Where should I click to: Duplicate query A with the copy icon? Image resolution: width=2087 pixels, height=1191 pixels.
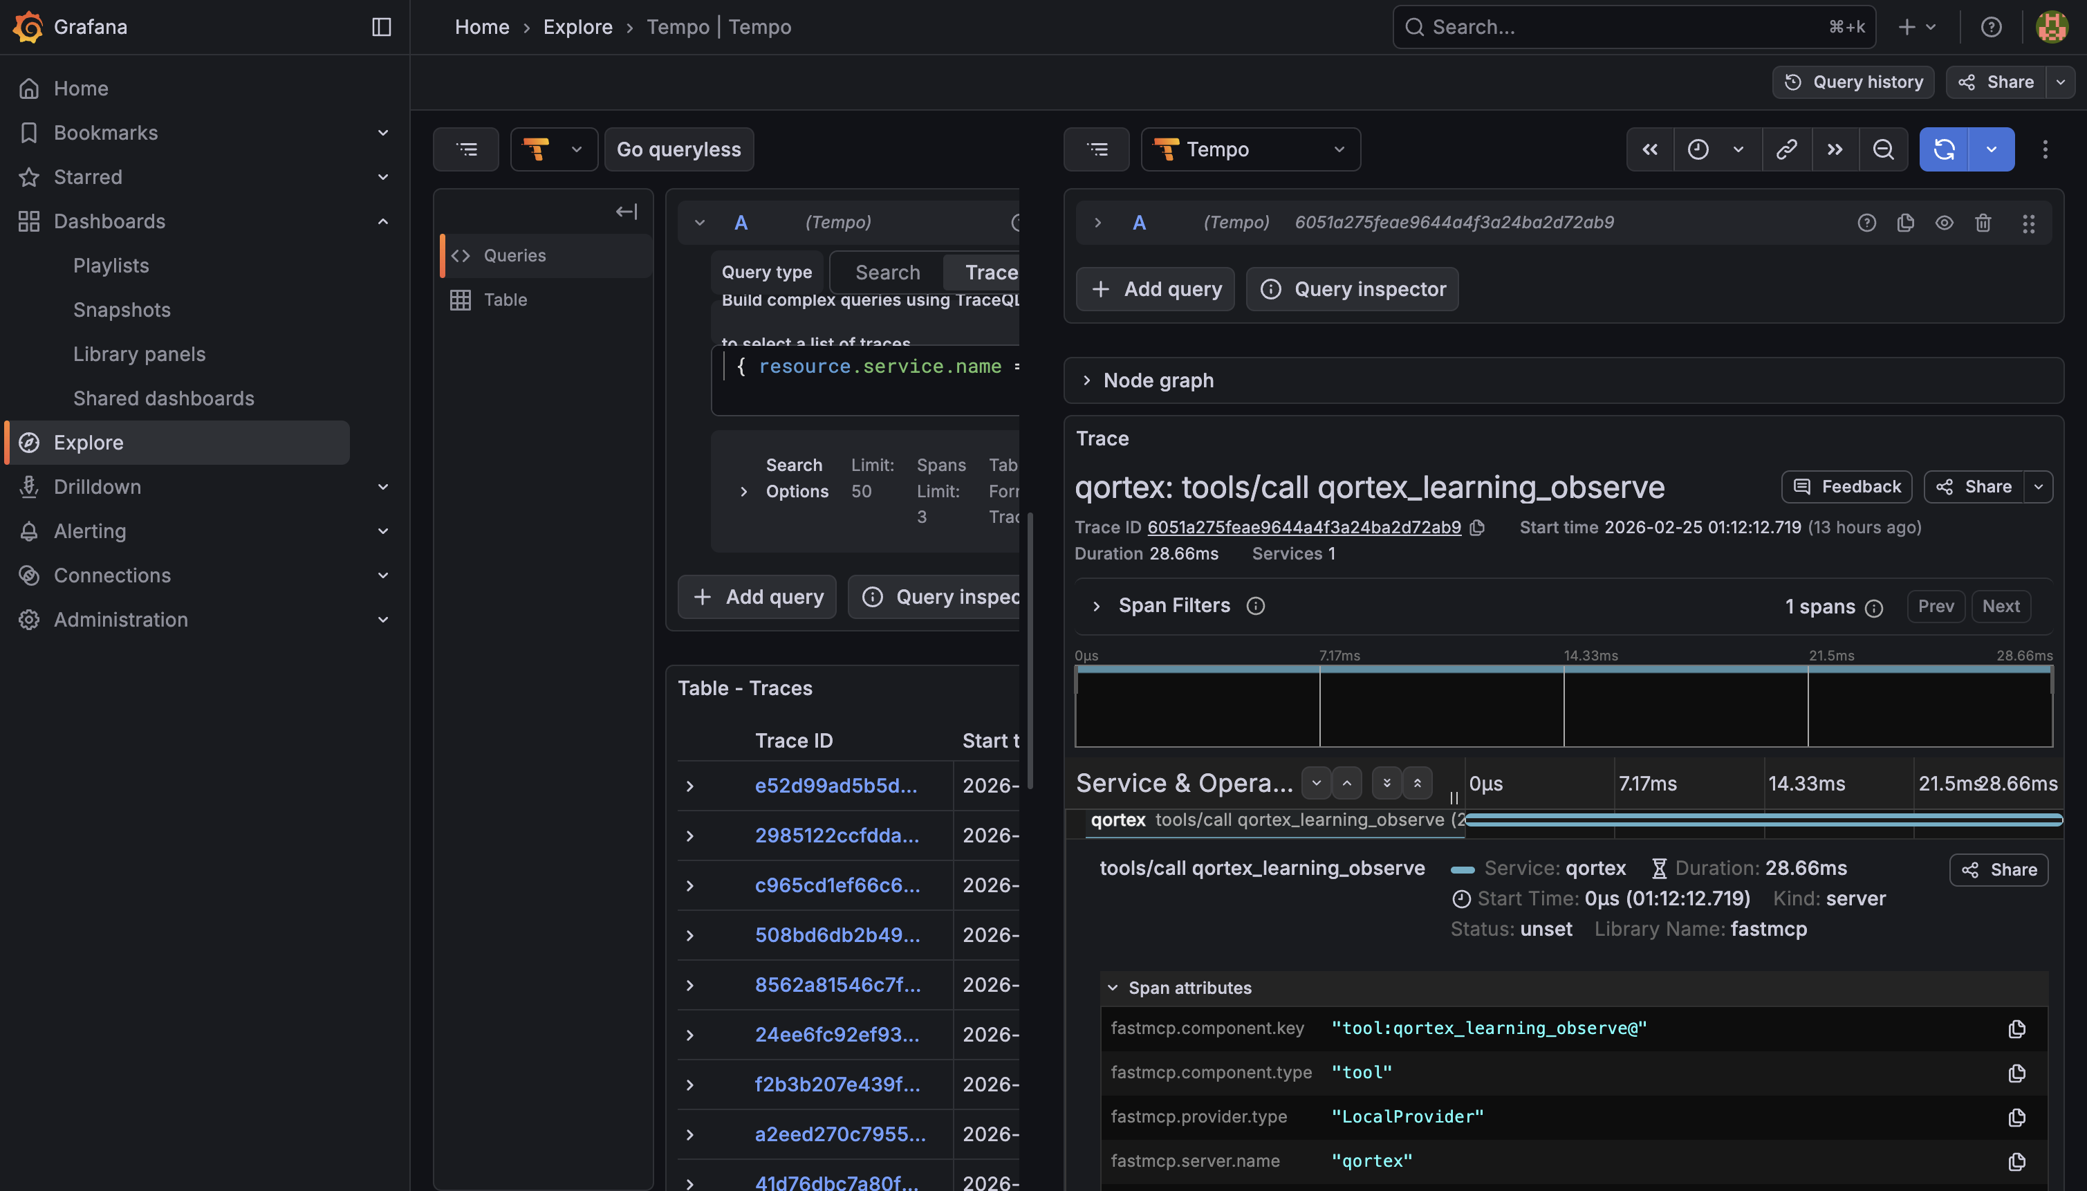point(1905,223)
